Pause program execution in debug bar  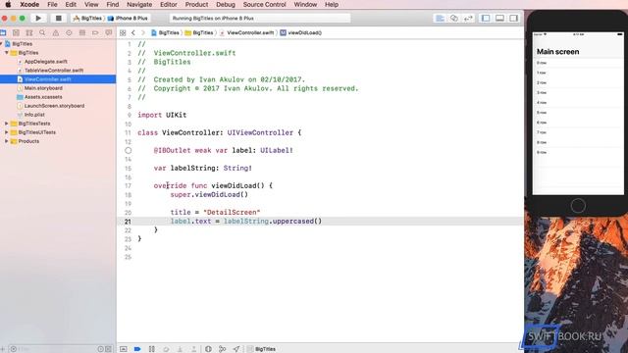pos(152,349)
